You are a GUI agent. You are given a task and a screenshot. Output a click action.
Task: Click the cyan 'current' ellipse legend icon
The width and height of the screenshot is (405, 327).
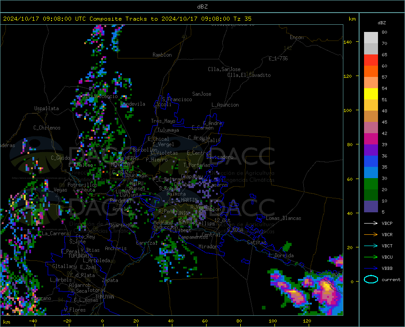pos(371,279)
